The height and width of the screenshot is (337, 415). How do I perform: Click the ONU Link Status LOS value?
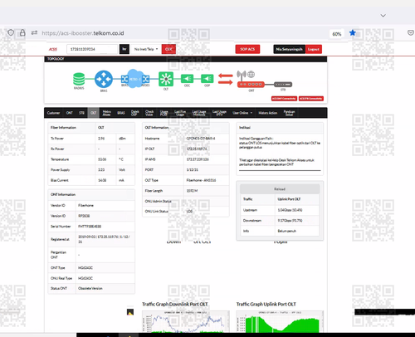(x=189, y=211)
